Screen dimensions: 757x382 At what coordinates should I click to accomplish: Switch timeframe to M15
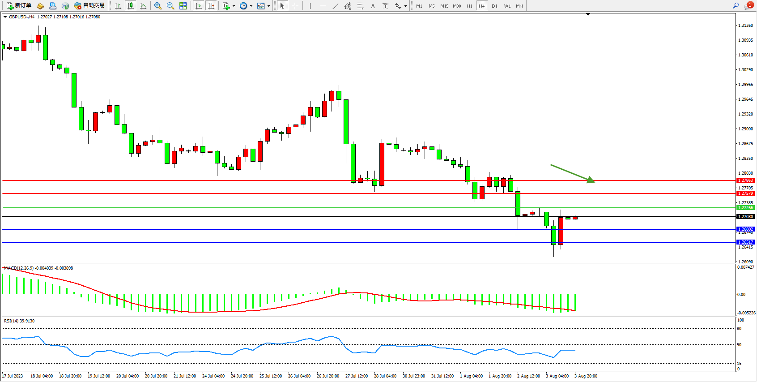coord(444,6)
